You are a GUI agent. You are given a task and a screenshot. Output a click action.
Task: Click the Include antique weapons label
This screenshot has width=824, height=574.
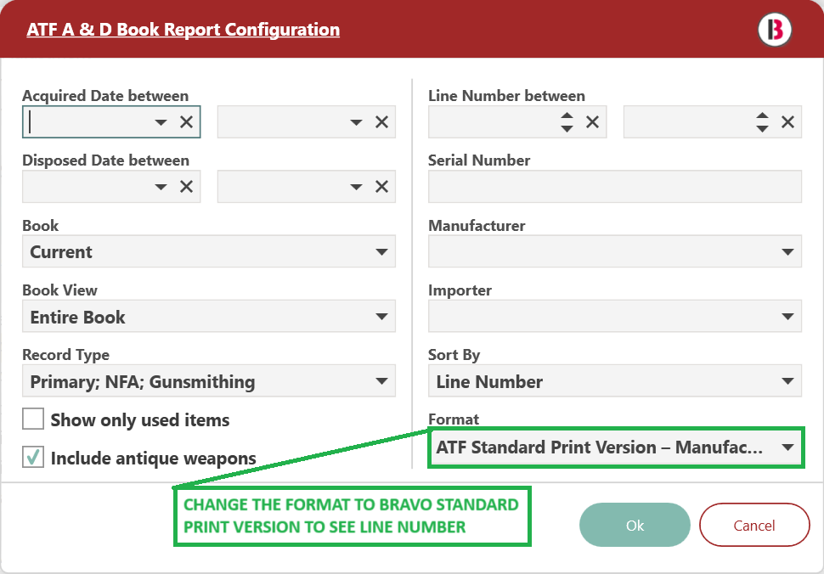pyautogui.click(x=154, y=458)
